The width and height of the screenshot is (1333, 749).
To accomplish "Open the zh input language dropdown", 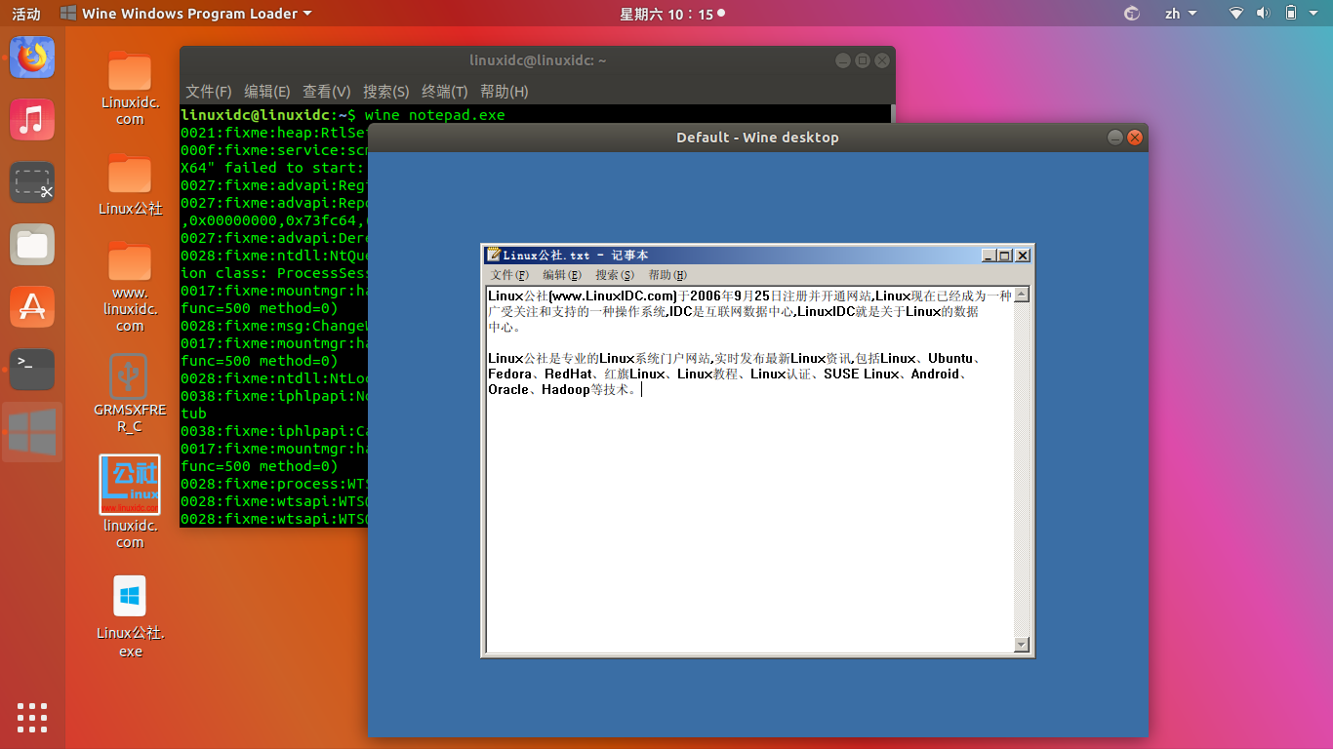I will pyautogui.click(x=1181, y=14).
